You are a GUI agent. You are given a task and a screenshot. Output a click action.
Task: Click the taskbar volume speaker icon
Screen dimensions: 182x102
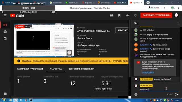[158, 100]
